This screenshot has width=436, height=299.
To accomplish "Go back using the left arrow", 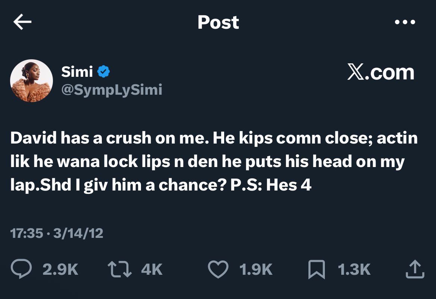I will point(22,22).
